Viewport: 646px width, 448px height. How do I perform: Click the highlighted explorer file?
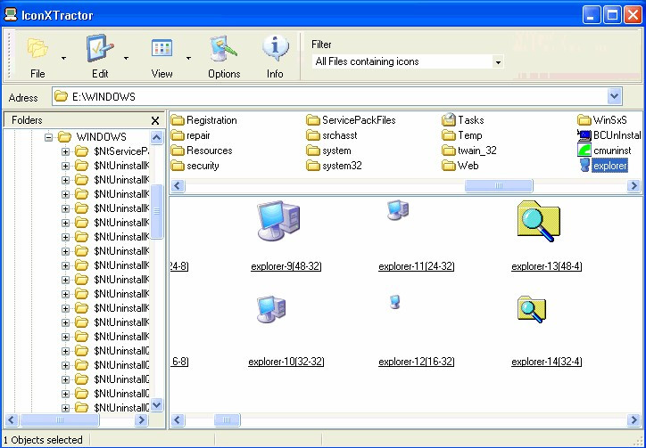click(603, 166)
